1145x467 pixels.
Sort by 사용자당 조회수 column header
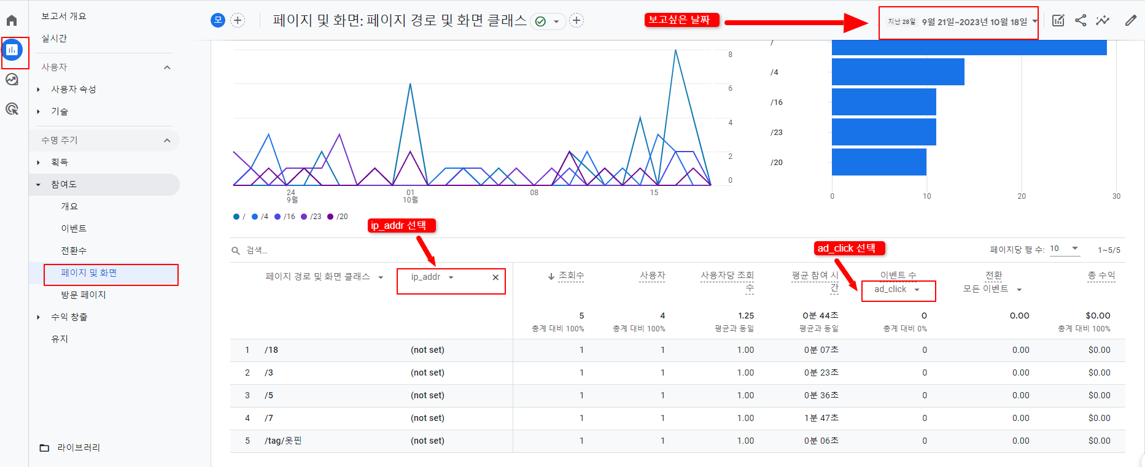728,282
